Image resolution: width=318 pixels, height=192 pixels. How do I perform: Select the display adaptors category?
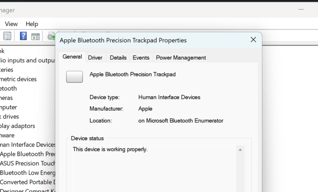pyautogui.click(x=18, y=126)
